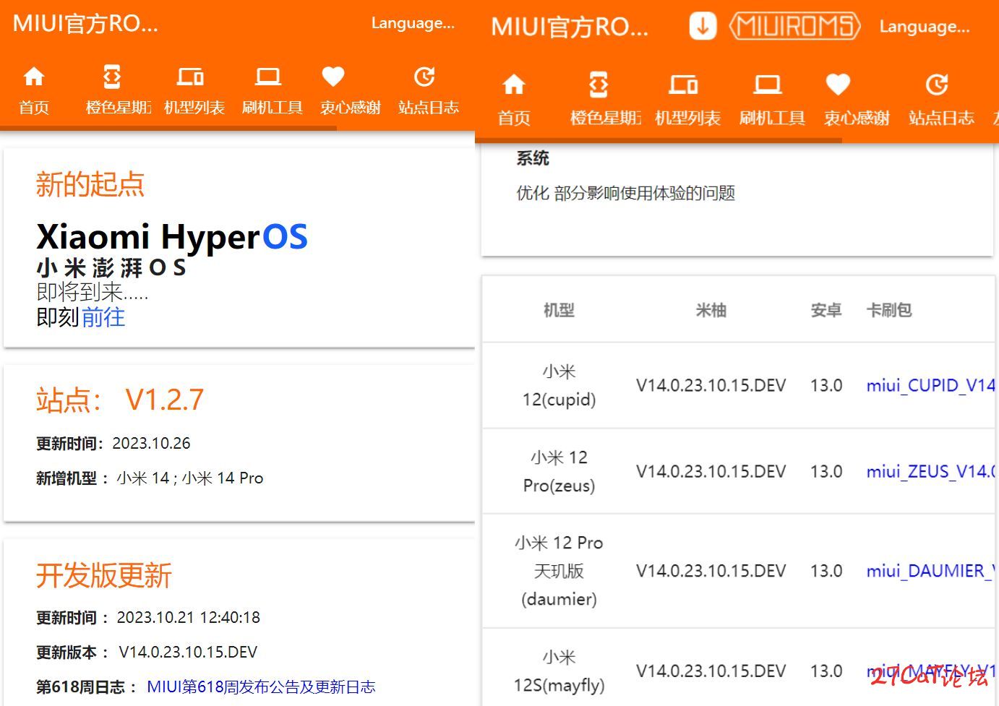Image resolution: width=999 pixels, height=706 pixels.
Task: Open Language menu in right panel header
Action: [925, 27]
